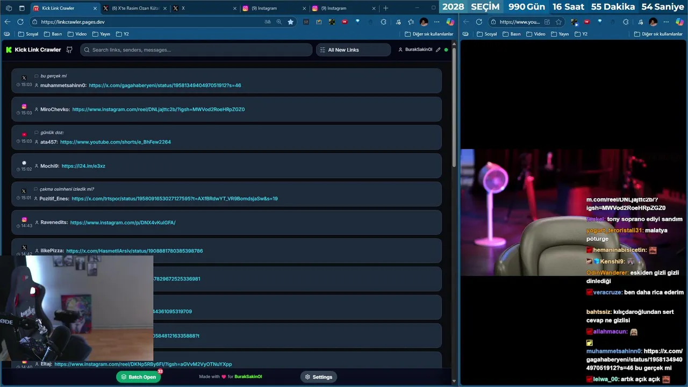Open muhammetsahinn0's gagahaberyeni X link
This screenshot has width=688, height=387.
click(x=165, y=85)
